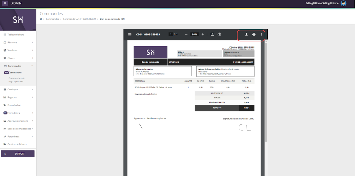Screen dimensions: 355x176
Task: Click the SUPPORT button
Action: click(18, 154)
